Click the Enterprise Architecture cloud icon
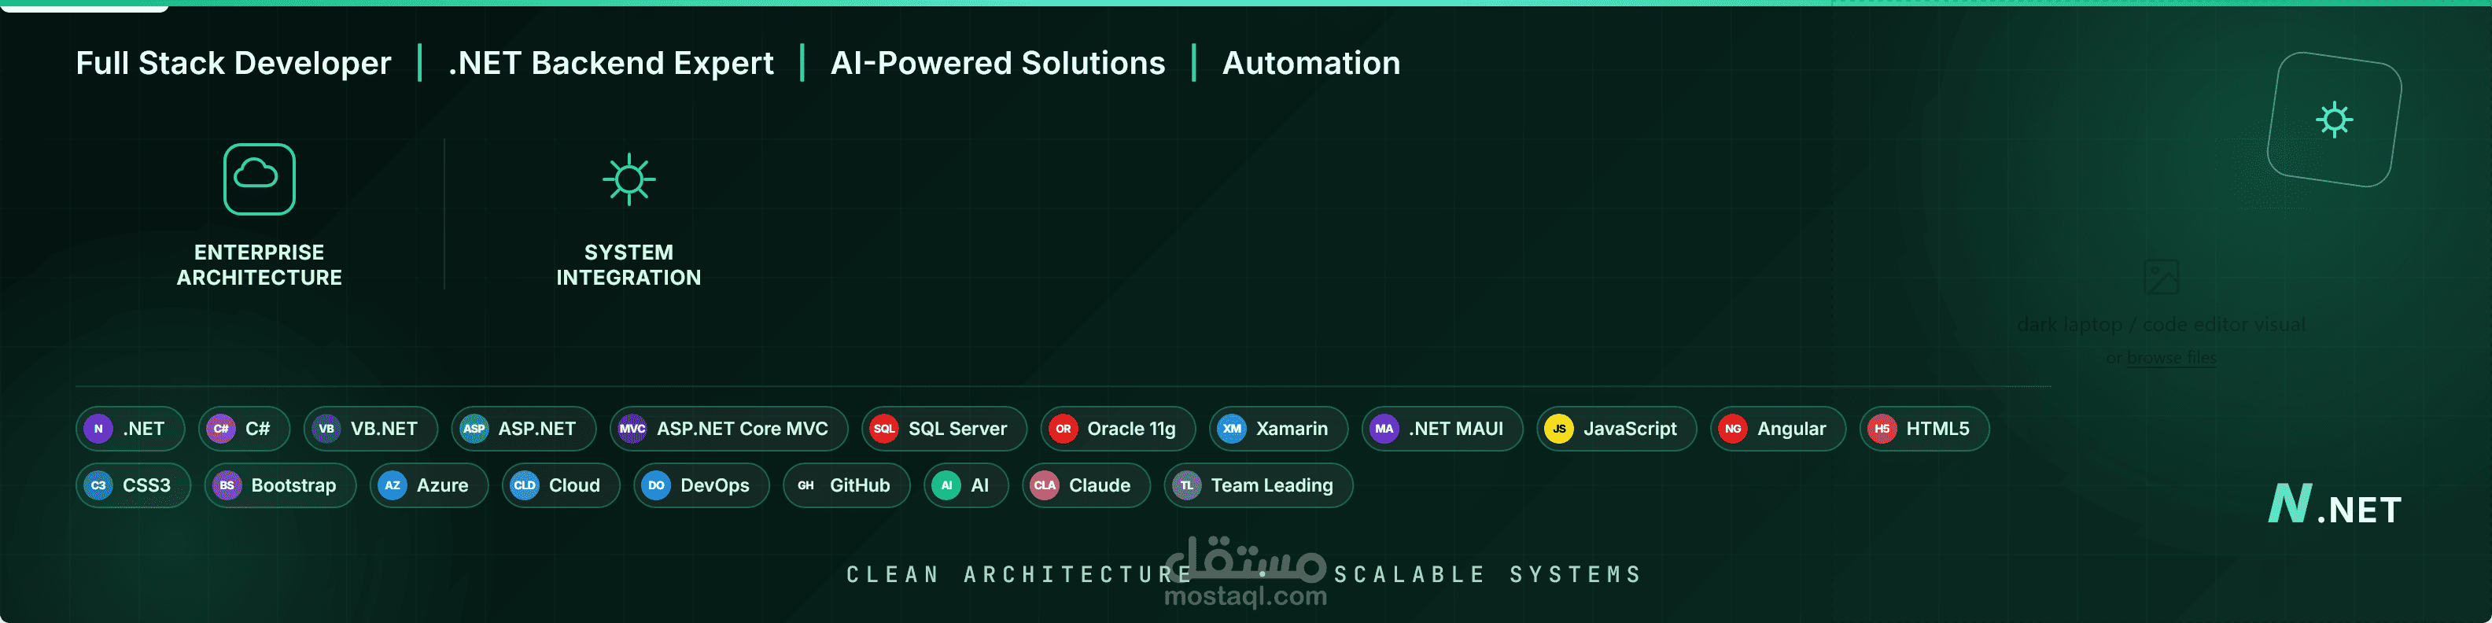Viewport: 2492px width, 623px height. coord(260,179)
